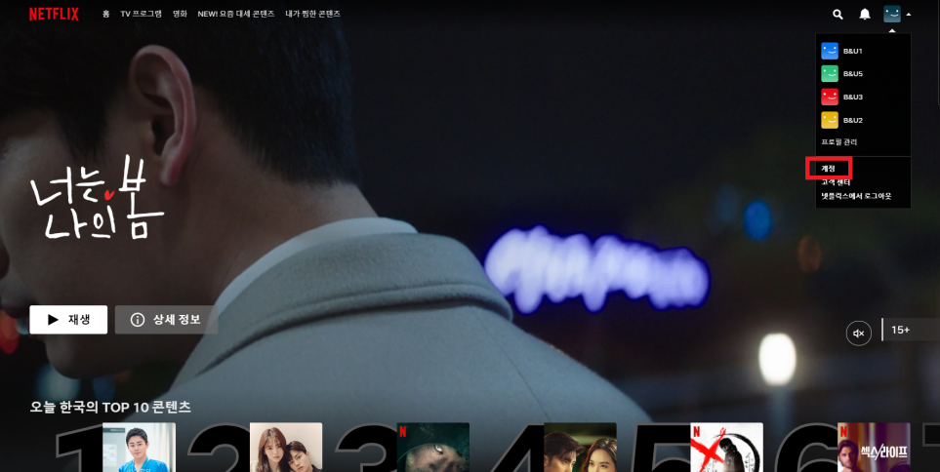
Task: Open the TV 프로그램 navigation item
Action: [141, 14]
